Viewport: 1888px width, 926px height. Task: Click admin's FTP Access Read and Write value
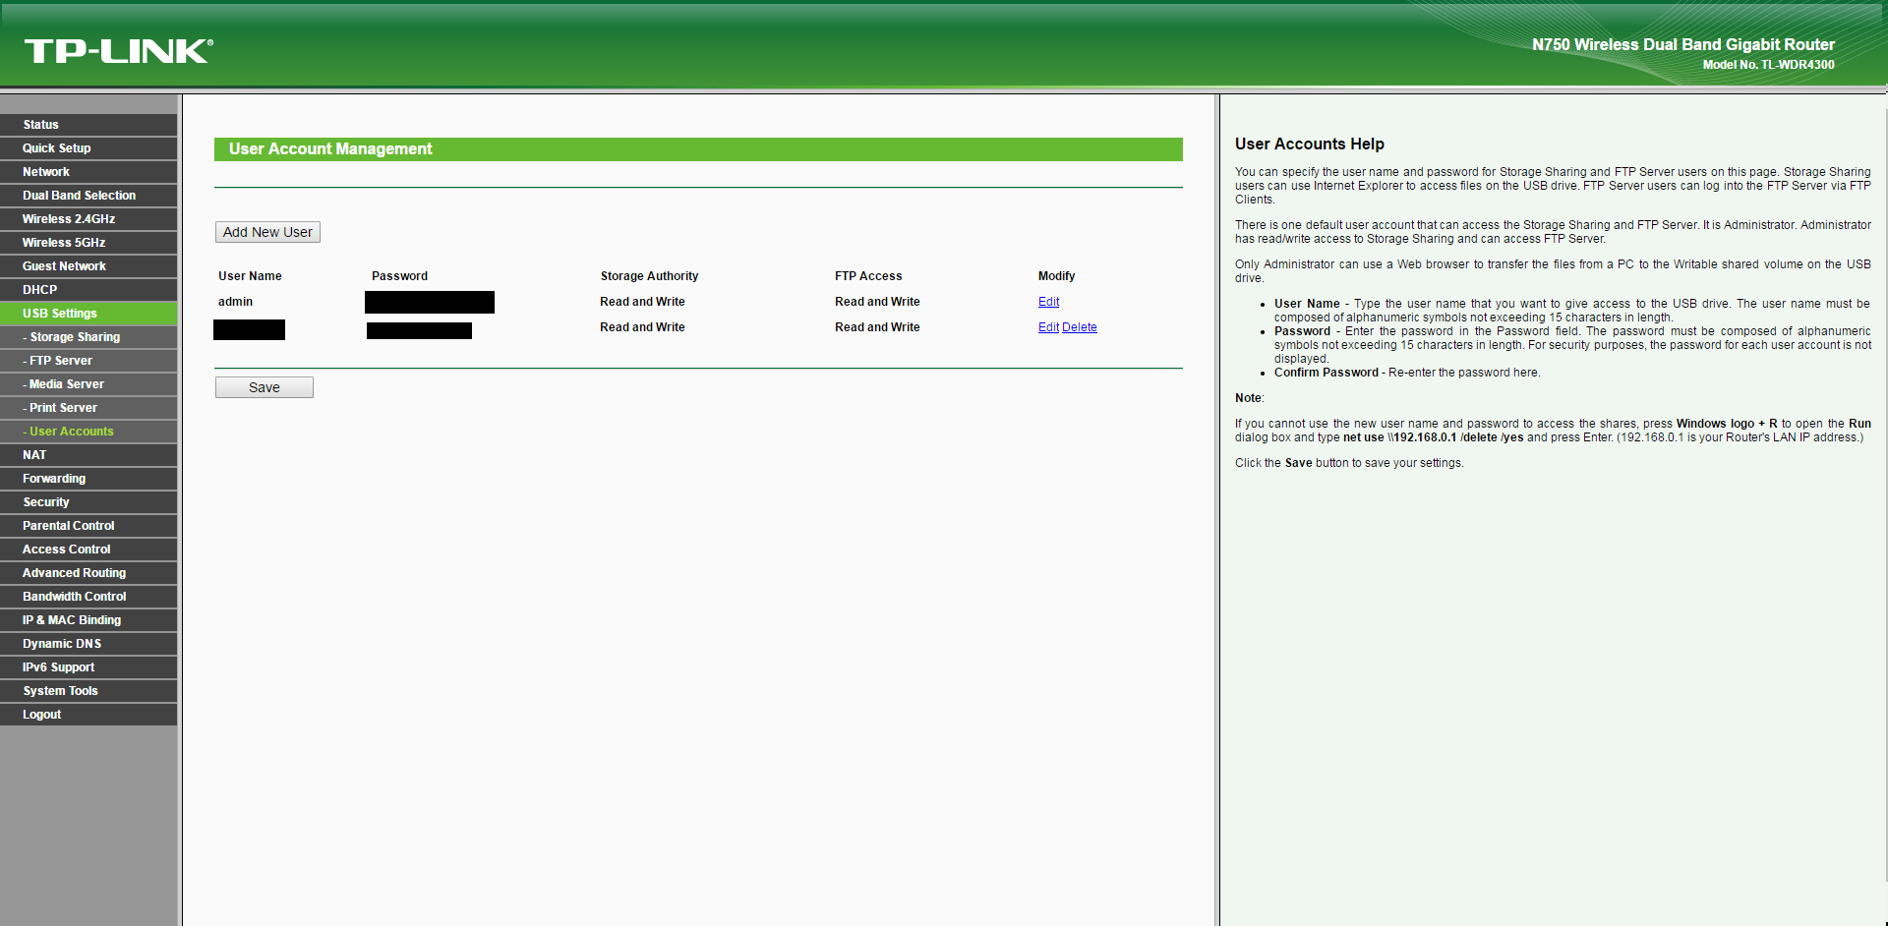pyautogui.click(x=877, y=302)
